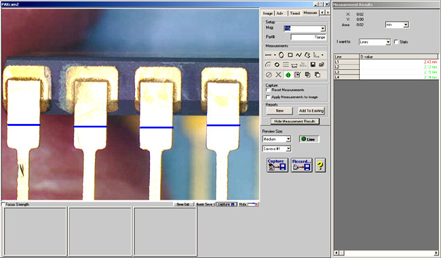Viewport: 441px width, 258px height.
Task: Click first empty capture thumbnail slot
Action: [35, 232]
